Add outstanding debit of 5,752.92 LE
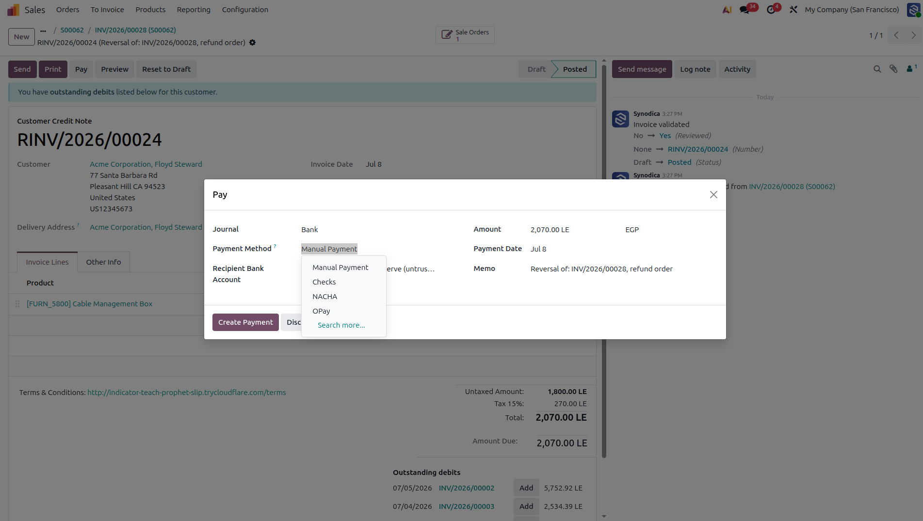 click(526, 488)
